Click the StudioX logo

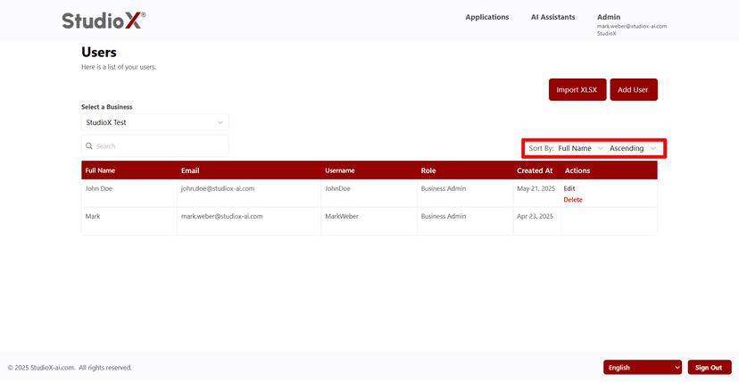104,21
